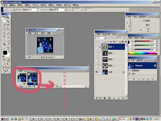Image resolution: width=161 pixels, height=121 pixels.
Task: Click the foreground color swatch in toolbox
Action: tap(5, 53)
